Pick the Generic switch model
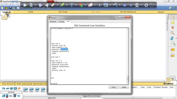The height and width of the screenshot is (99, 177). point(43,90)
